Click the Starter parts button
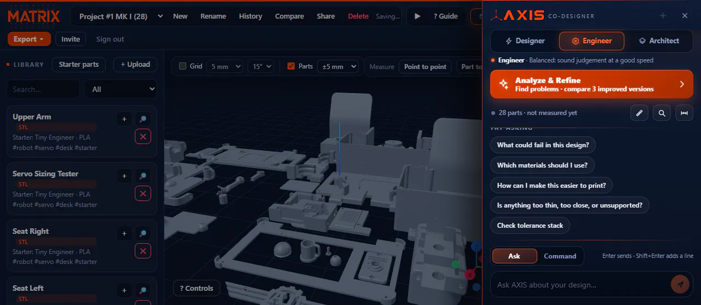This screenshot has height=305, width=701. click(x=78, y=64)
